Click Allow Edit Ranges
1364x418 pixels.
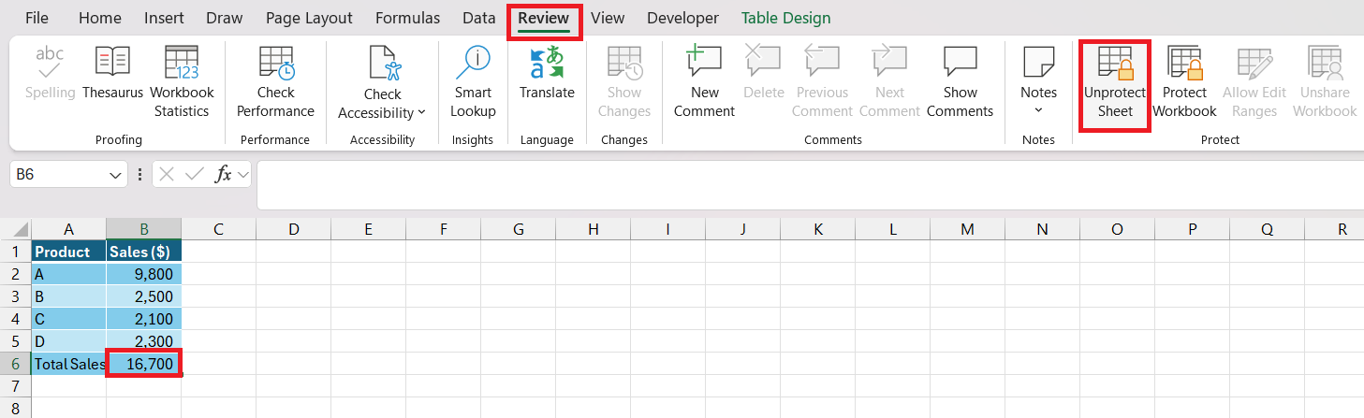[x=1254, y=81]
